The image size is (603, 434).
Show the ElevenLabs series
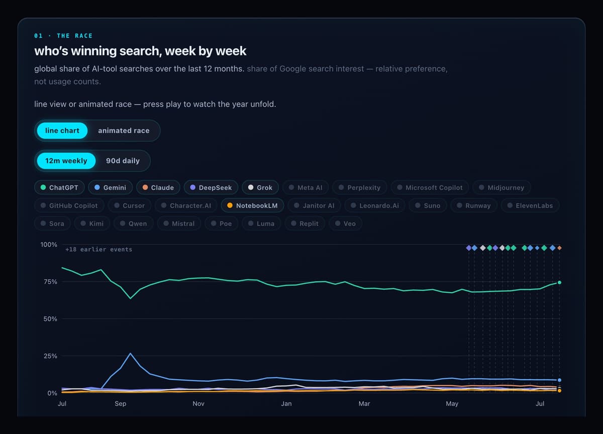[530, 206]
